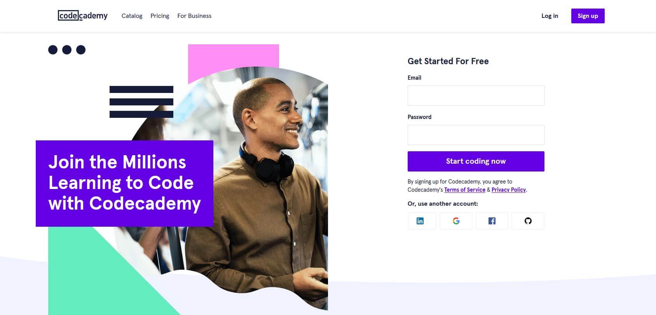Open the For Business link
Image resolution: width=656 pixels, height=315 pixels.
point(194,16)
